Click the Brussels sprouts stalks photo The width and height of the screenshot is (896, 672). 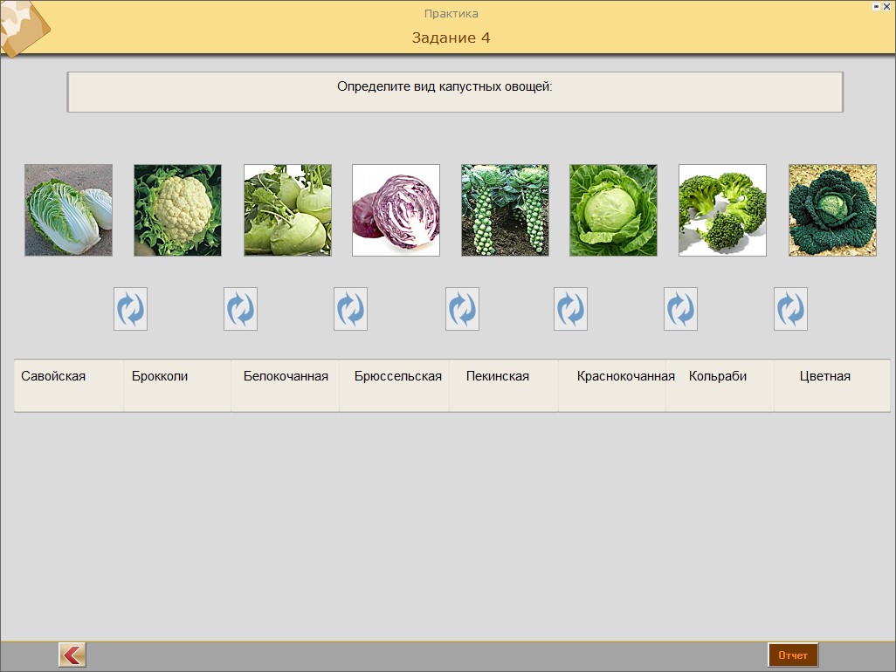505,210
